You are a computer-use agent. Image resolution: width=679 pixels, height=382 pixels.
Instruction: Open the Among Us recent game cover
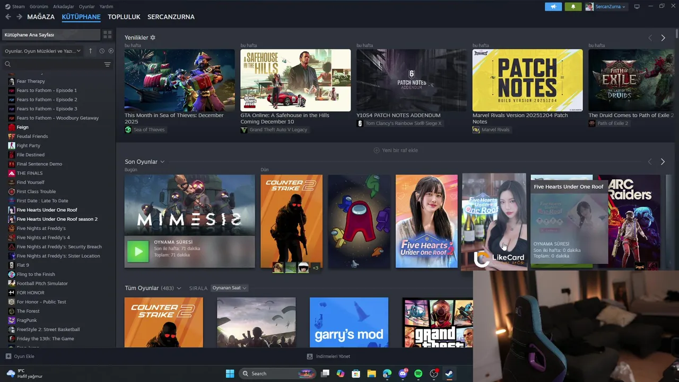tap(359, 221)
